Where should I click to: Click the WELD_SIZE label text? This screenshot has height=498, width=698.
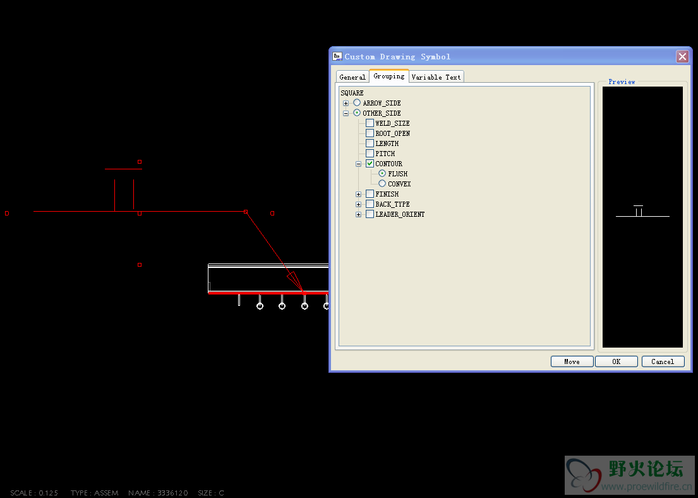coord(392,123)
